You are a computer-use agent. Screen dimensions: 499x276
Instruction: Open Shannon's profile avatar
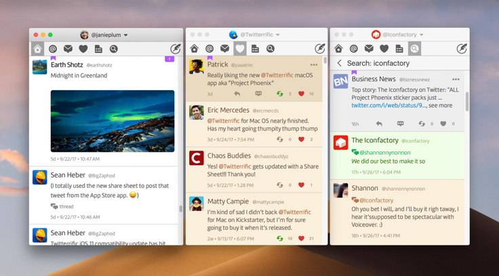tap(340, 191)
